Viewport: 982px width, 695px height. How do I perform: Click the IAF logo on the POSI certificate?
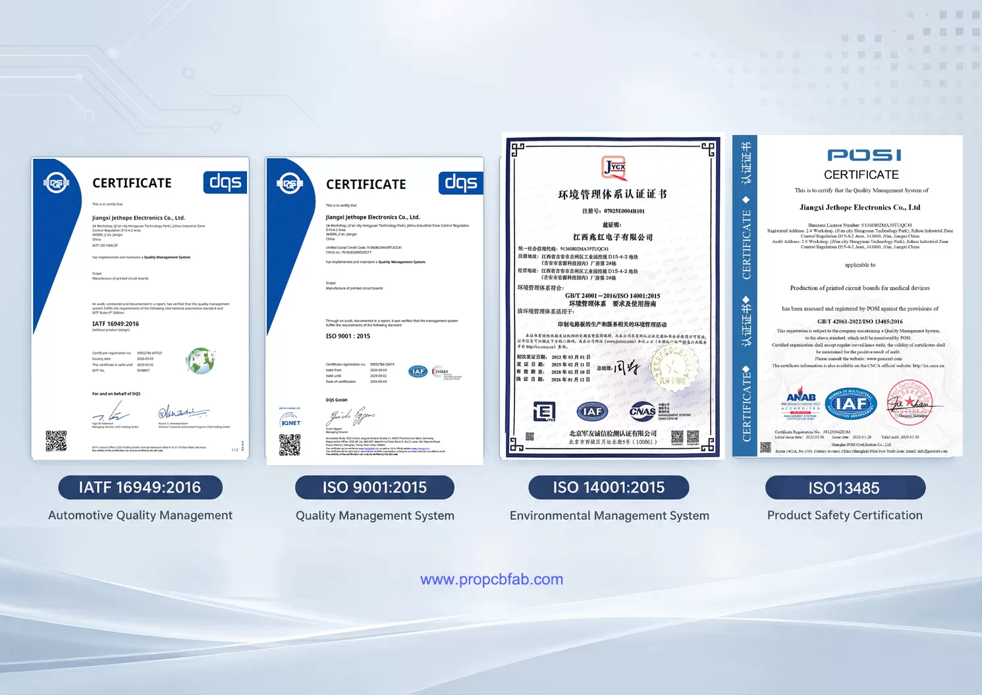[x=851, y=404]
